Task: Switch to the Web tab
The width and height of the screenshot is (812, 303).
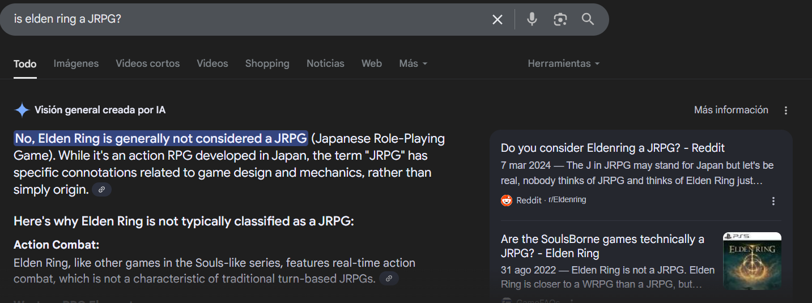Action: click(372, 63)
